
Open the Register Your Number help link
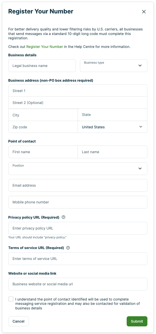44,47
